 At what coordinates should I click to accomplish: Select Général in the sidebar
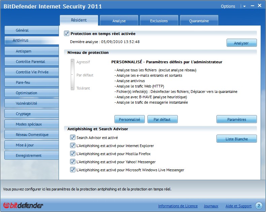pos(32,30)
